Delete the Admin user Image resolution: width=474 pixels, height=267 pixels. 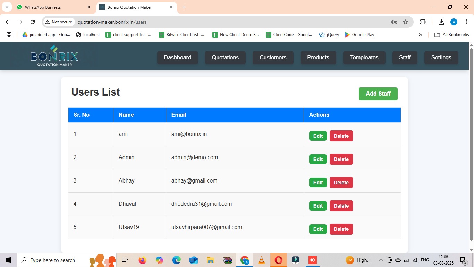coord(341,159)
